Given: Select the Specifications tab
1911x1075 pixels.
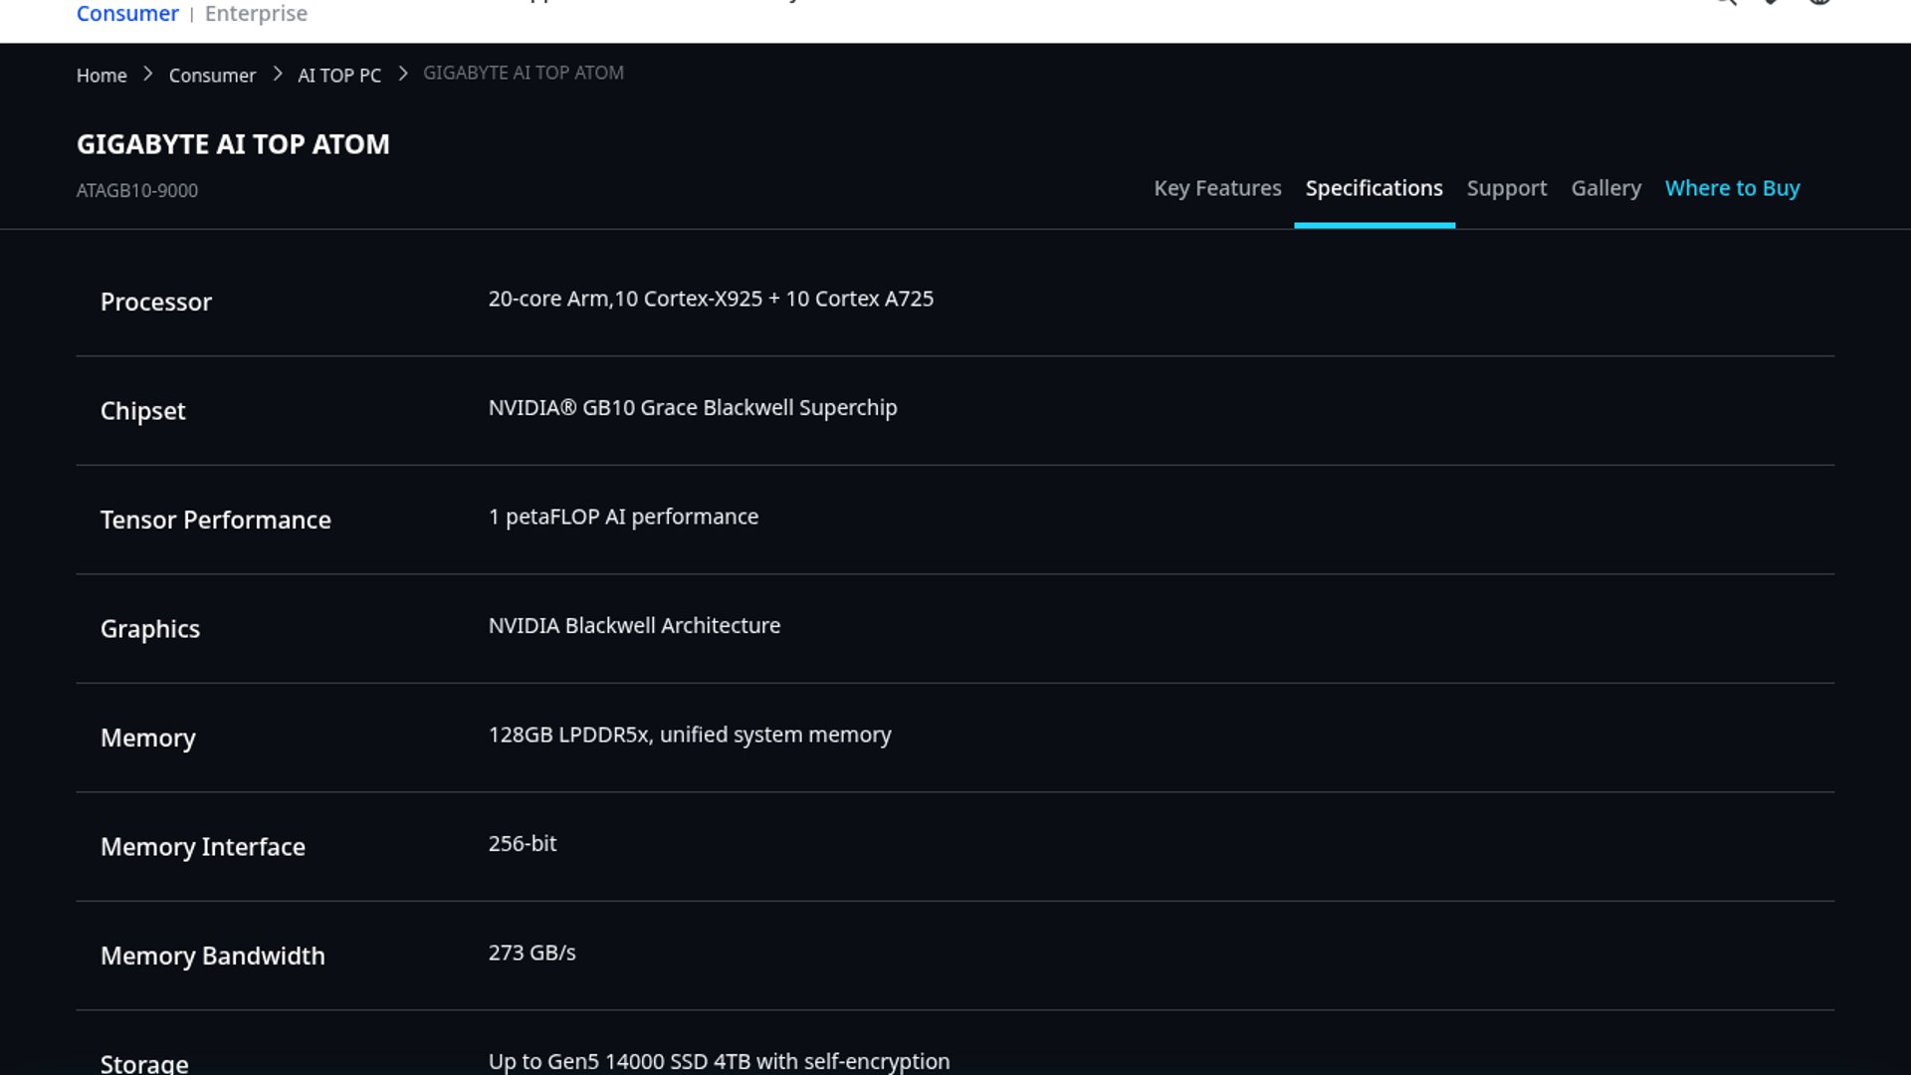Looking at the screenshot, I should (x=1374, y=188).
